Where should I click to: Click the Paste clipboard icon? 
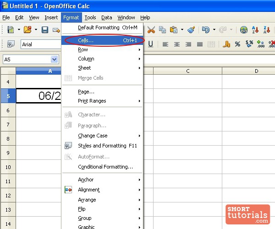point(174,30)
